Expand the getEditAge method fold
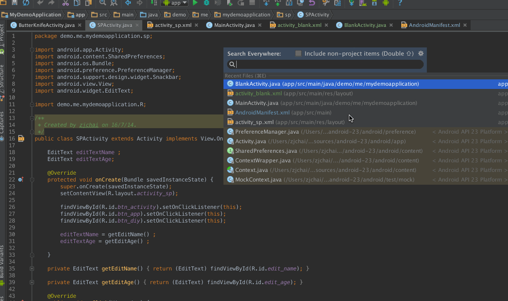 click(32, 282)
